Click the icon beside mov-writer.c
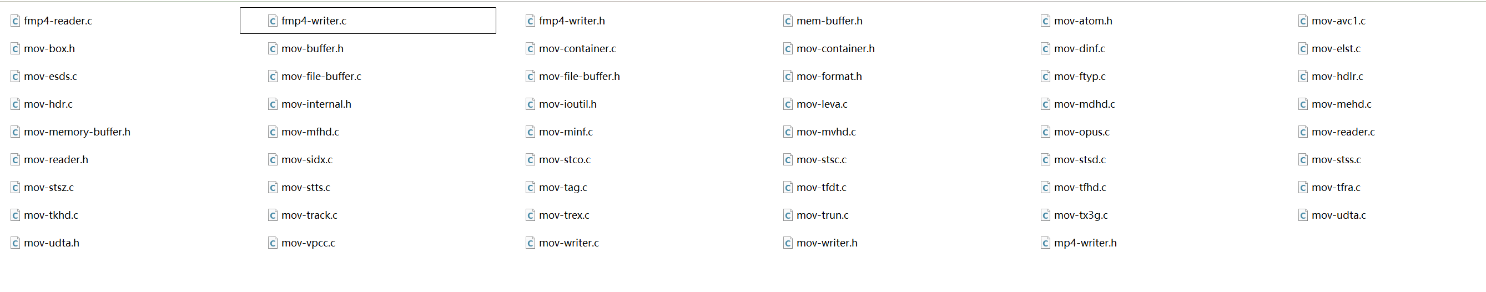 (530, 243)
